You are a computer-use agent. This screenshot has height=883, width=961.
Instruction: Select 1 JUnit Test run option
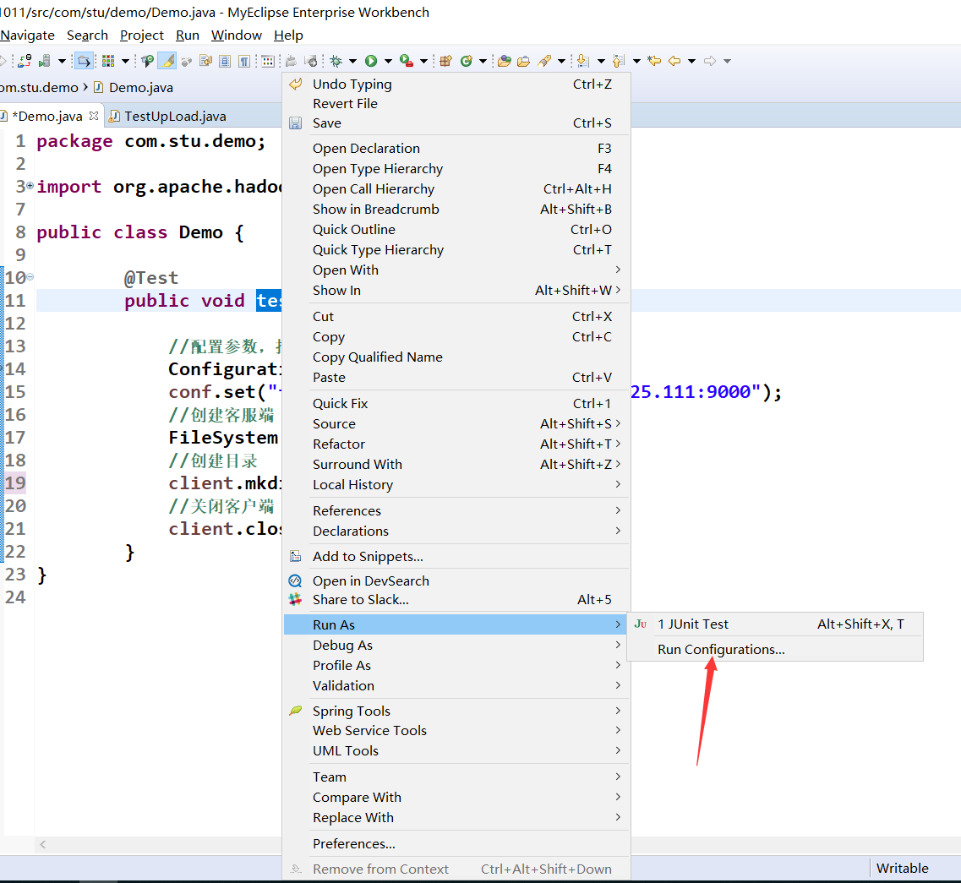pos(775,624)
